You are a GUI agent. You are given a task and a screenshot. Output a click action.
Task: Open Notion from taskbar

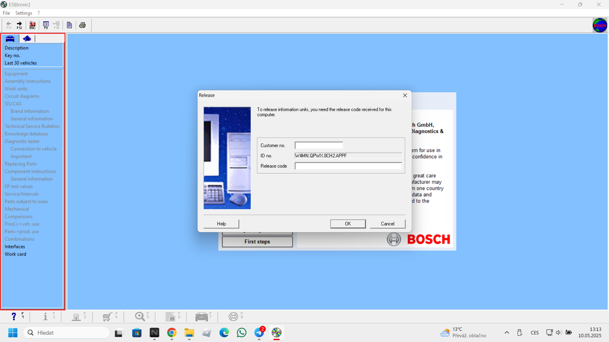click(x=154, y=332)
